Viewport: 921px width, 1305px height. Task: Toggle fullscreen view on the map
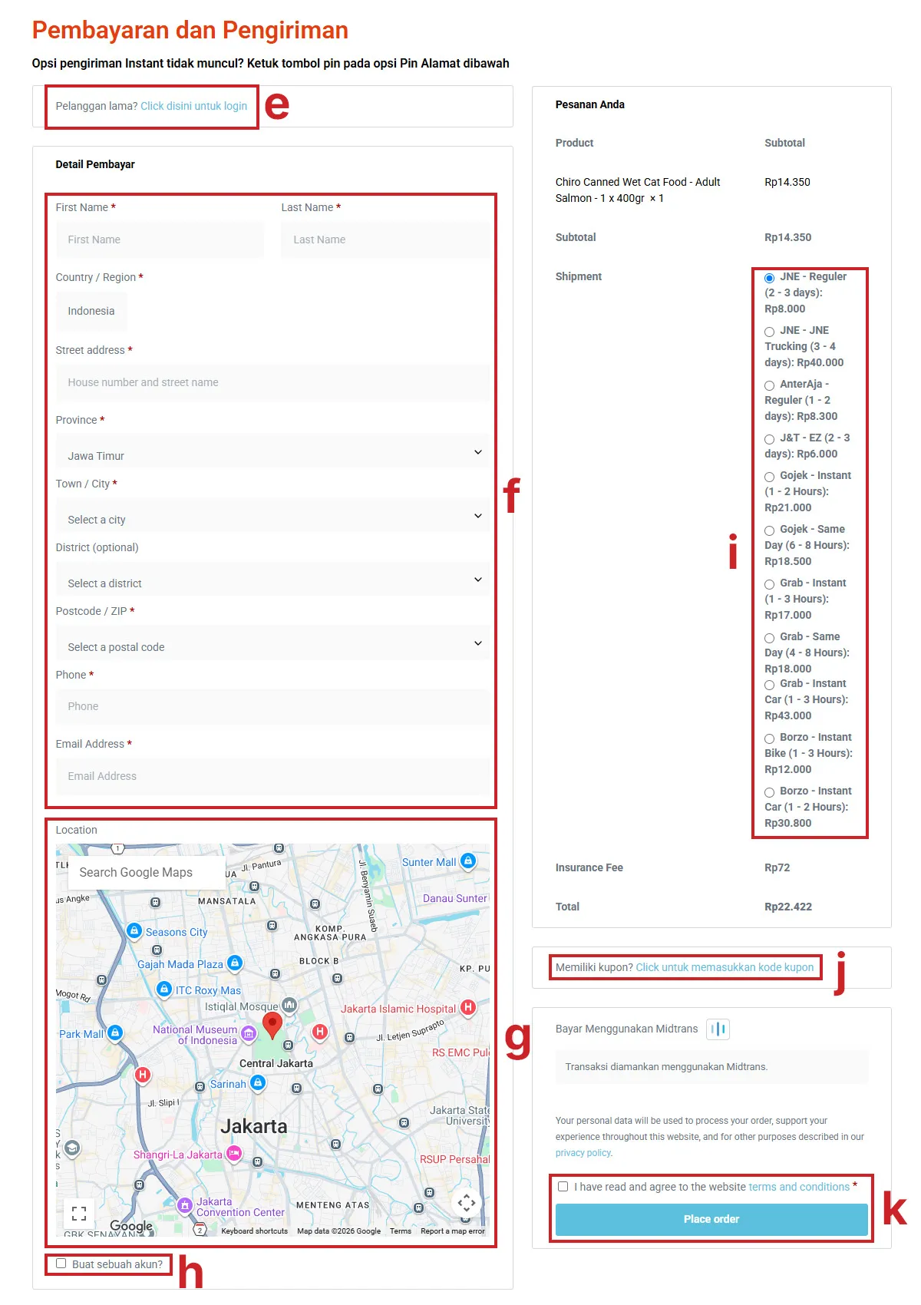[x=79, y=1214]
